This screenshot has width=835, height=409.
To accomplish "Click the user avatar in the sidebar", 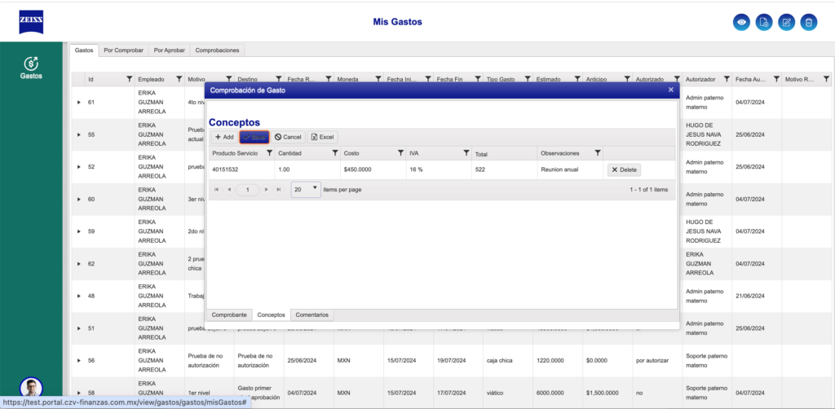I will [32, 387].
